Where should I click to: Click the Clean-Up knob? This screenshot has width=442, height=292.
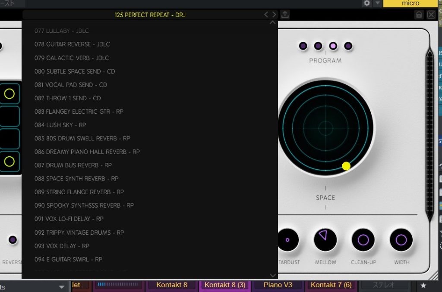[x=363, y=240]
